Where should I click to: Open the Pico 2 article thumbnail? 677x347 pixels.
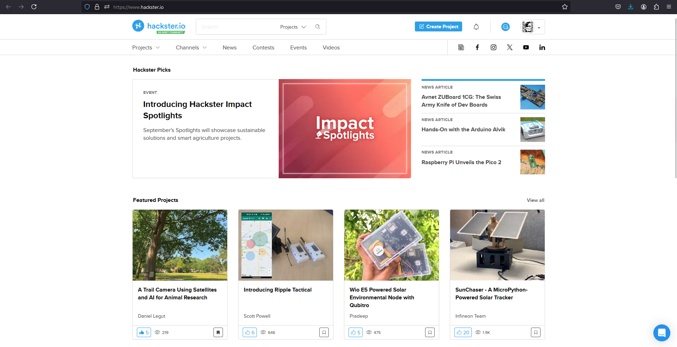click(x=533, y=162)
